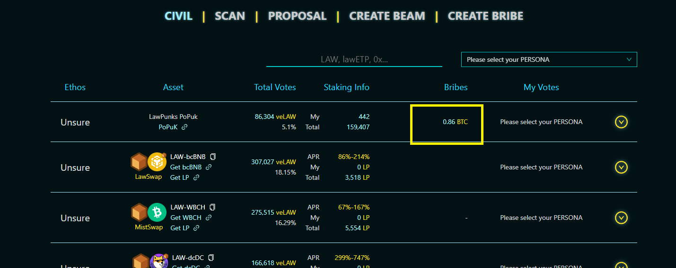Click the link icon beside PoPuK
The height and width of the screenshot is (268, 676).
tap(184, 127)
